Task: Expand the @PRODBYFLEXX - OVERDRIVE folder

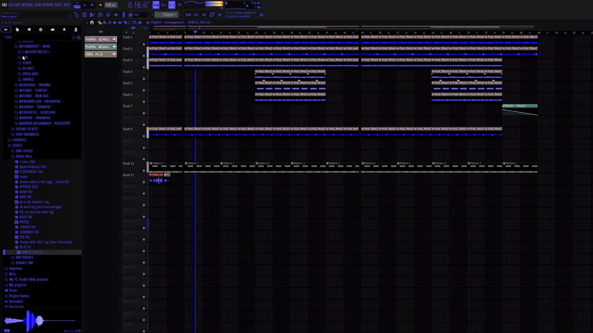Action: [38, 101]
